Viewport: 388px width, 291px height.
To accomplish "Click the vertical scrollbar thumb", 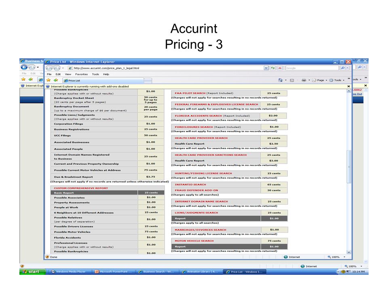I will [349, 167].
